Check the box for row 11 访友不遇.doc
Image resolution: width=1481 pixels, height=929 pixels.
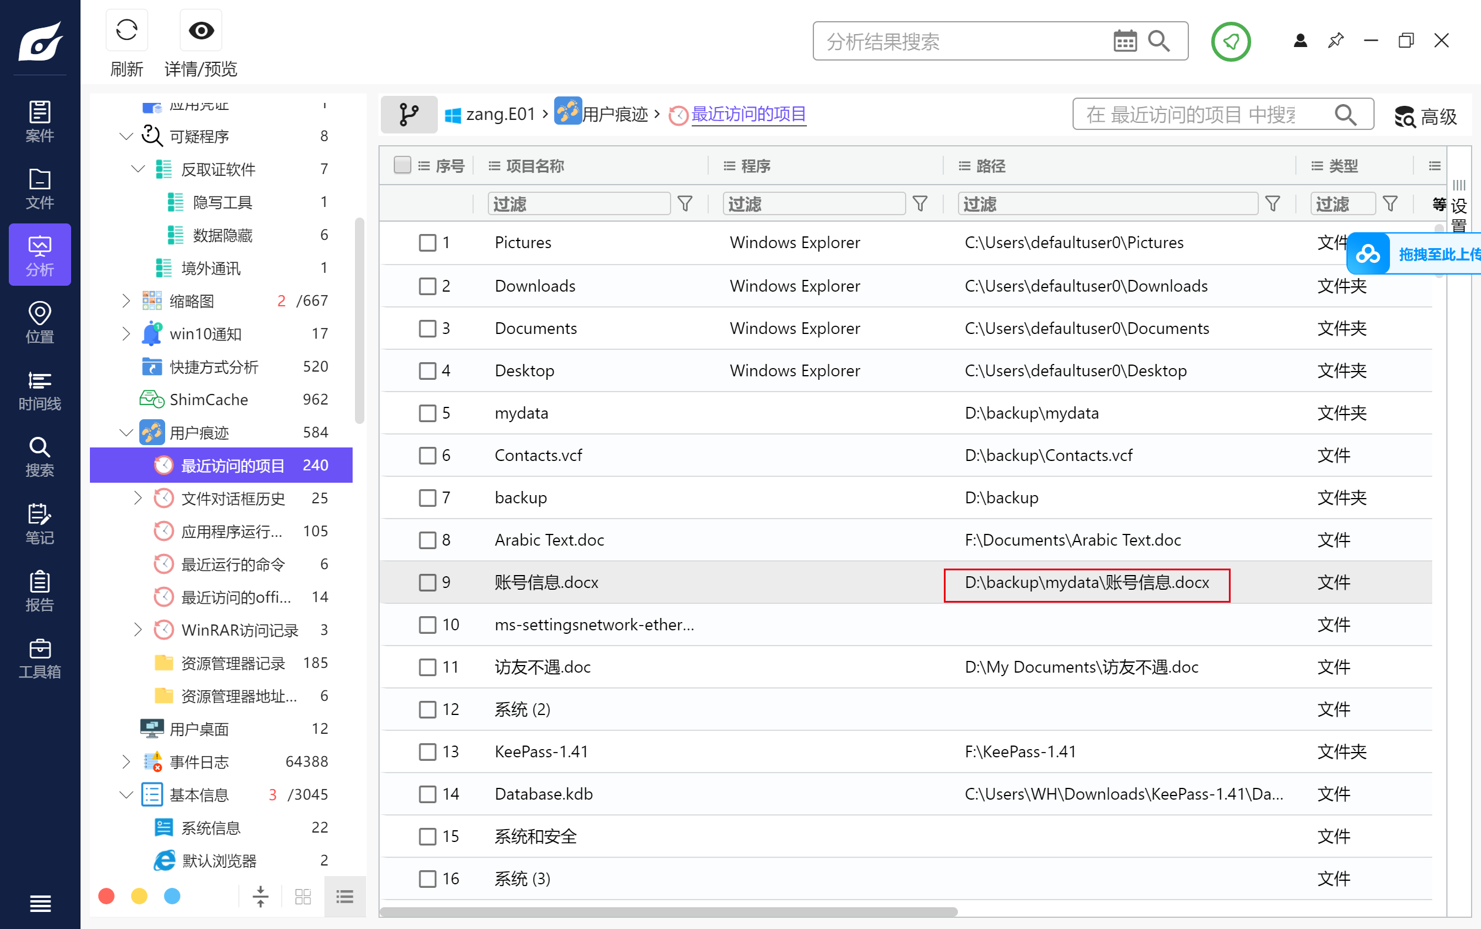click(427, 667)
